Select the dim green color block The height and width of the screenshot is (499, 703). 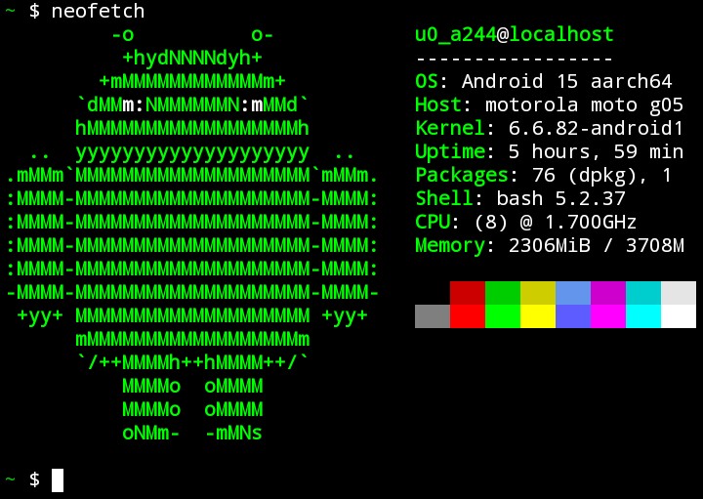click(503, 293)
